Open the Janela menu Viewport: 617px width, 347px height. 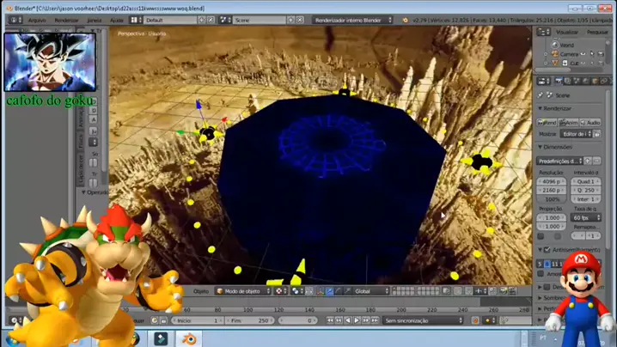95,20
